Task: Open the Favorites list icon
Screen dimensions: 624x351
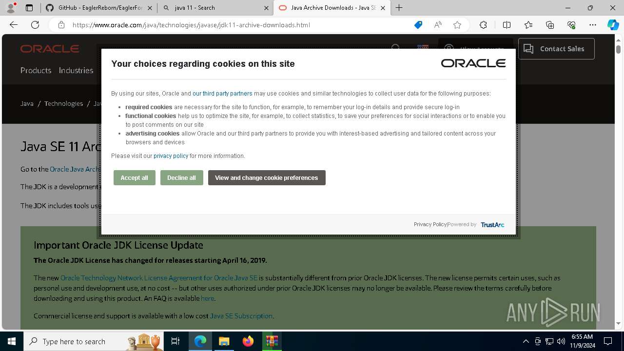Action: 528,25
